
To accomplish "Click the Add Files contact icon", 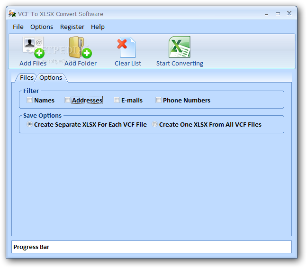I will click(33, 47).
